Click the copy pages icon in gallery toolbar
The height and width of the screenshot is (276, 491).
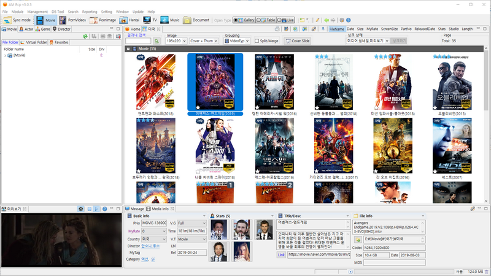(277, 29)
